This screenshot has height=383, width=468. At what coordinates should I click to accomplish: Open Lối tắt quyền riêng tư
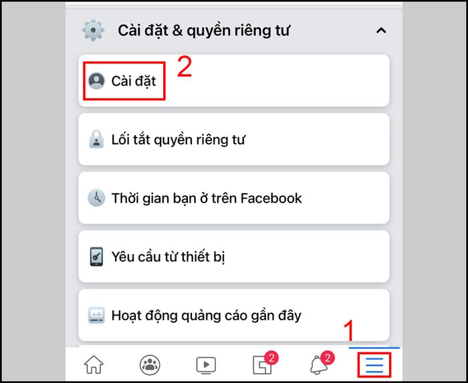[234, 139]
